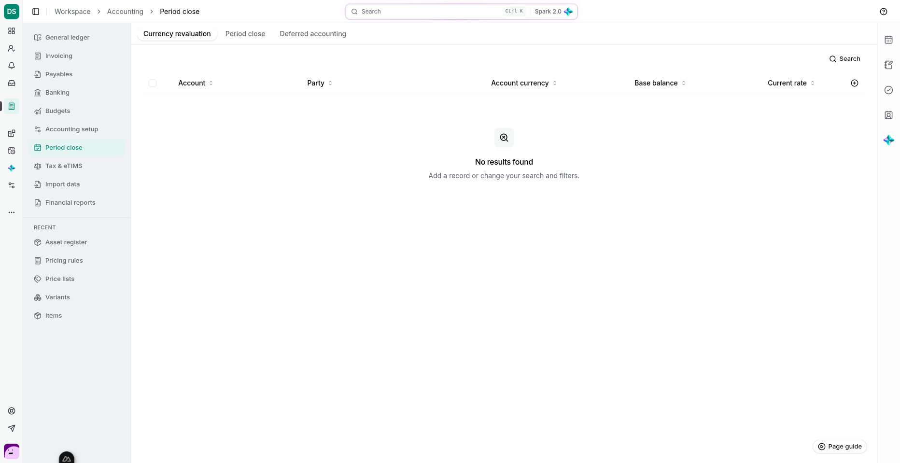
Task: Open the contacts book icon in right panel
Action: tap(888, 115)
